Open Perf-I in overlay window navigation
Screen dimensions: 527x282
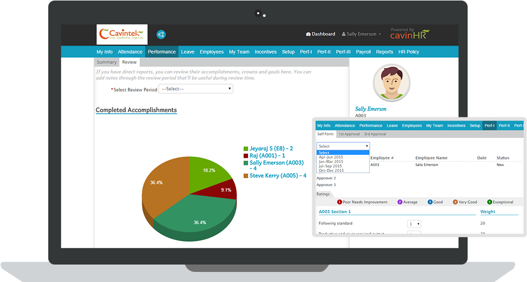pos(489,125)
